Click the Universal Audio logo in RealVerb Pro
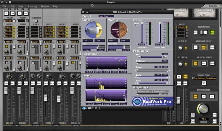This screenshot has width=222, height=131. click(137, 102)
